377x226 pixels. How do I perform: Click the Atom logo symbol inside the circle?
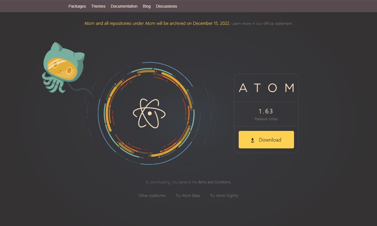tap(150, 113)
